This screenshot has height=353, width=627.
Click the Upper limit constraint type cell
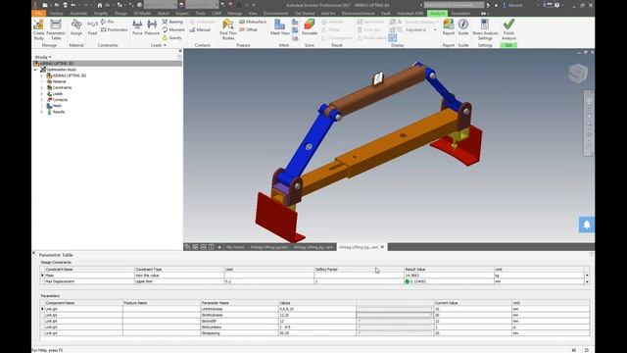(178, 281)
